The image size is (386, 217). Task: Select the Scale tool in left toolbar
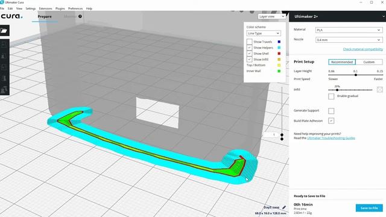point(4,56)
